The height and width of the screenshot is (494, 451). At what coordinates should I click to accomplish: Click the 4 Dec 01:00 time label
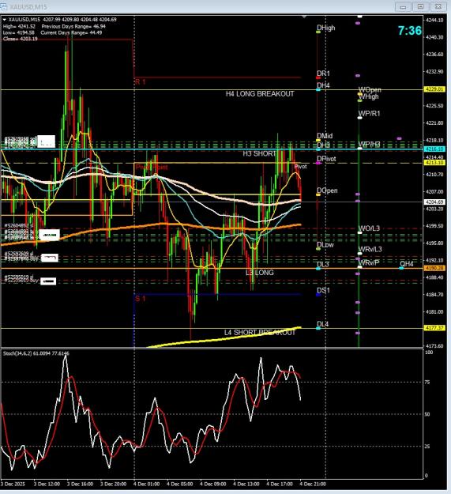[146, 484]
